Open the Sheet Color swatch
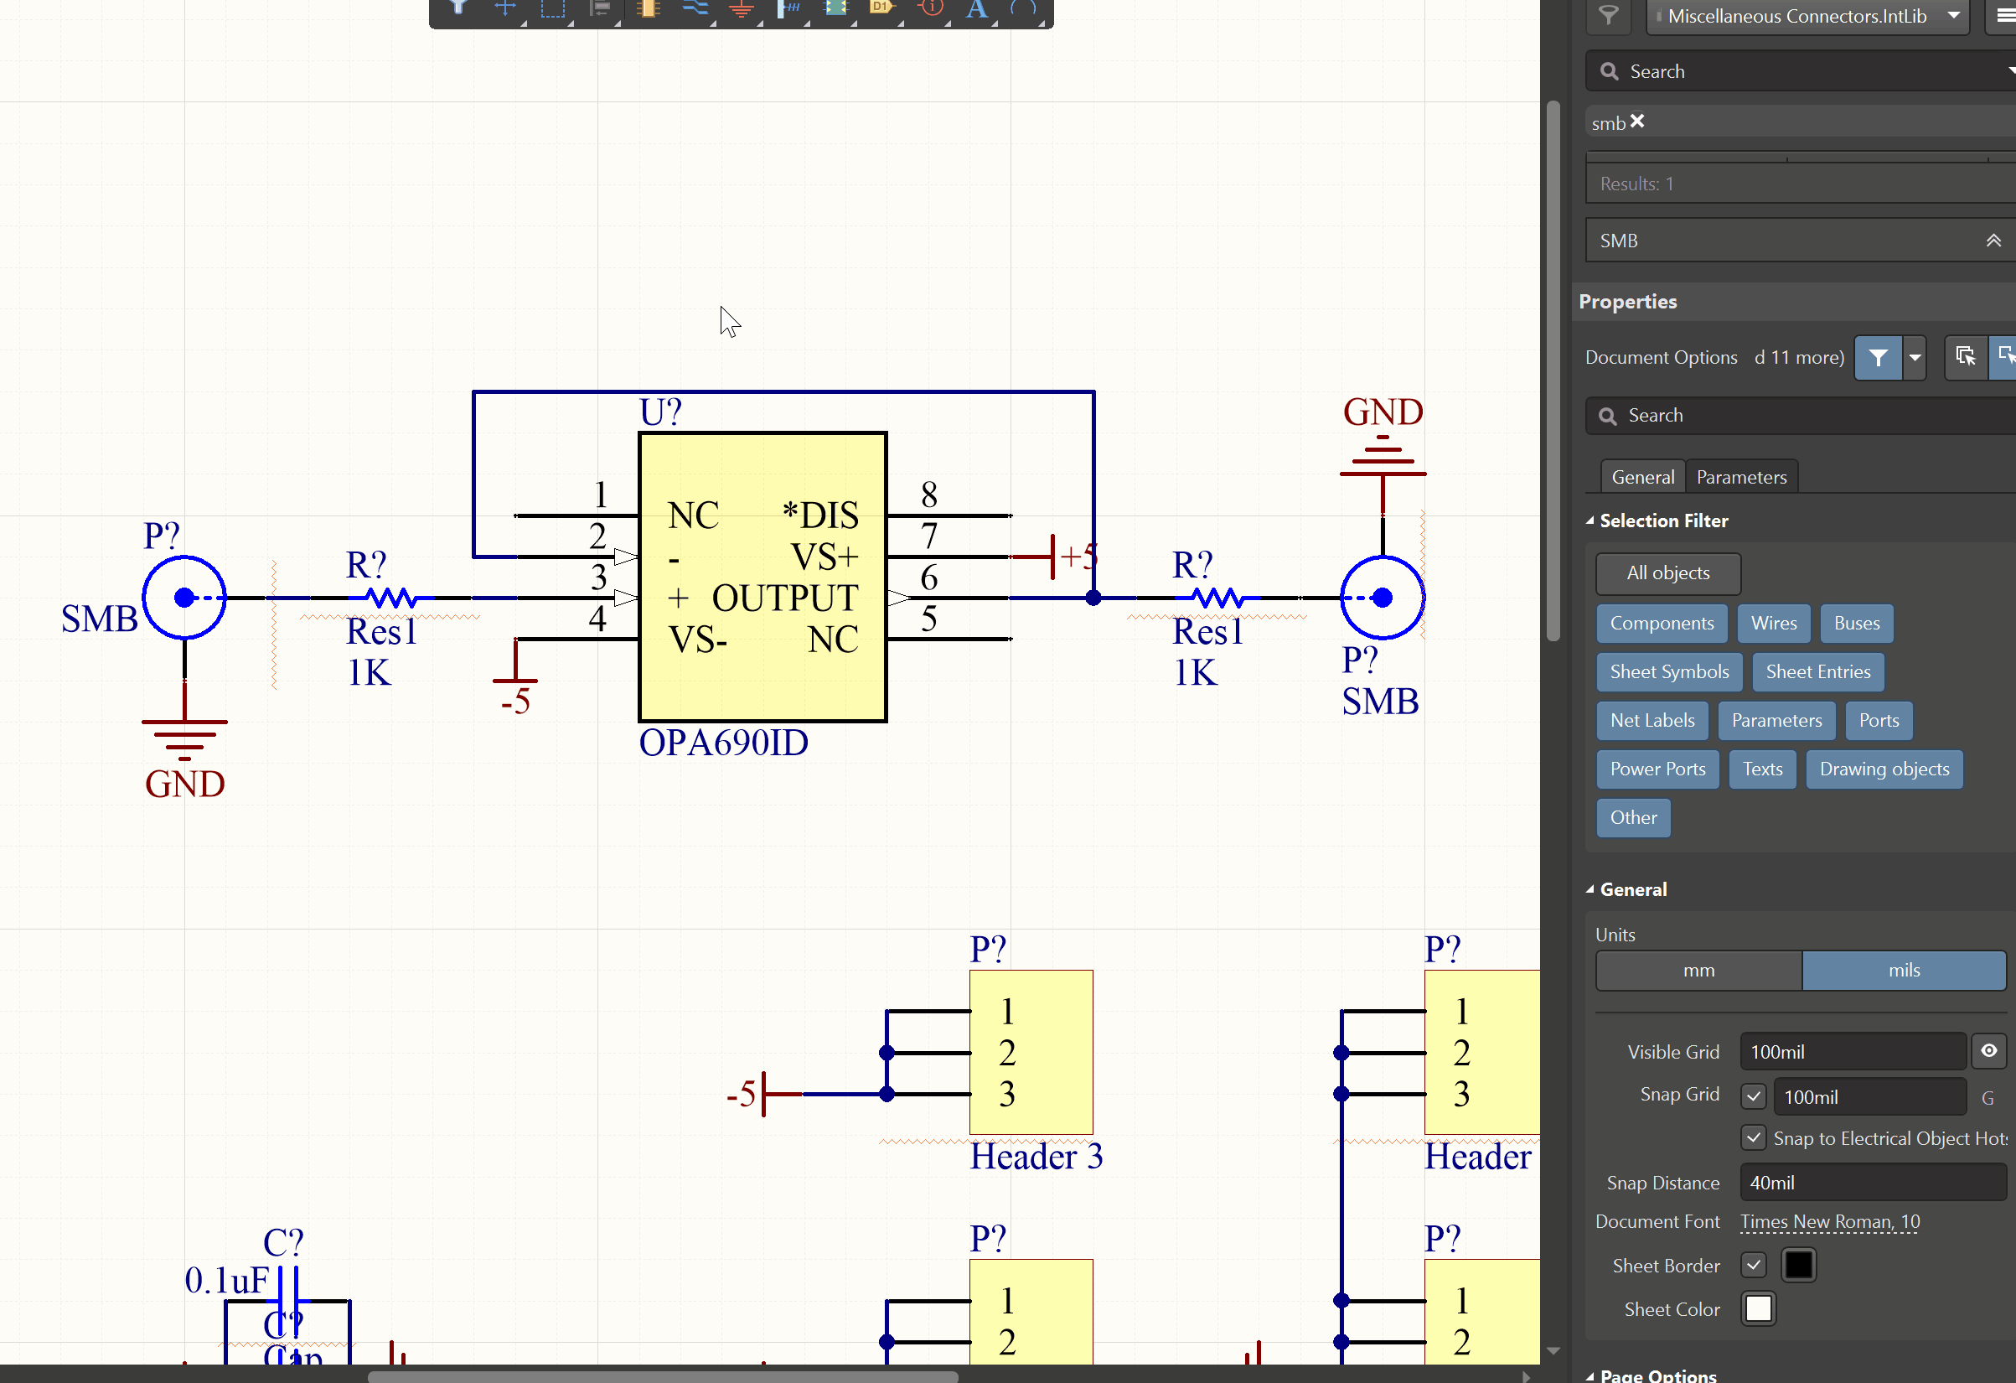The image size is (2016, 1383). point(1759,1308)
